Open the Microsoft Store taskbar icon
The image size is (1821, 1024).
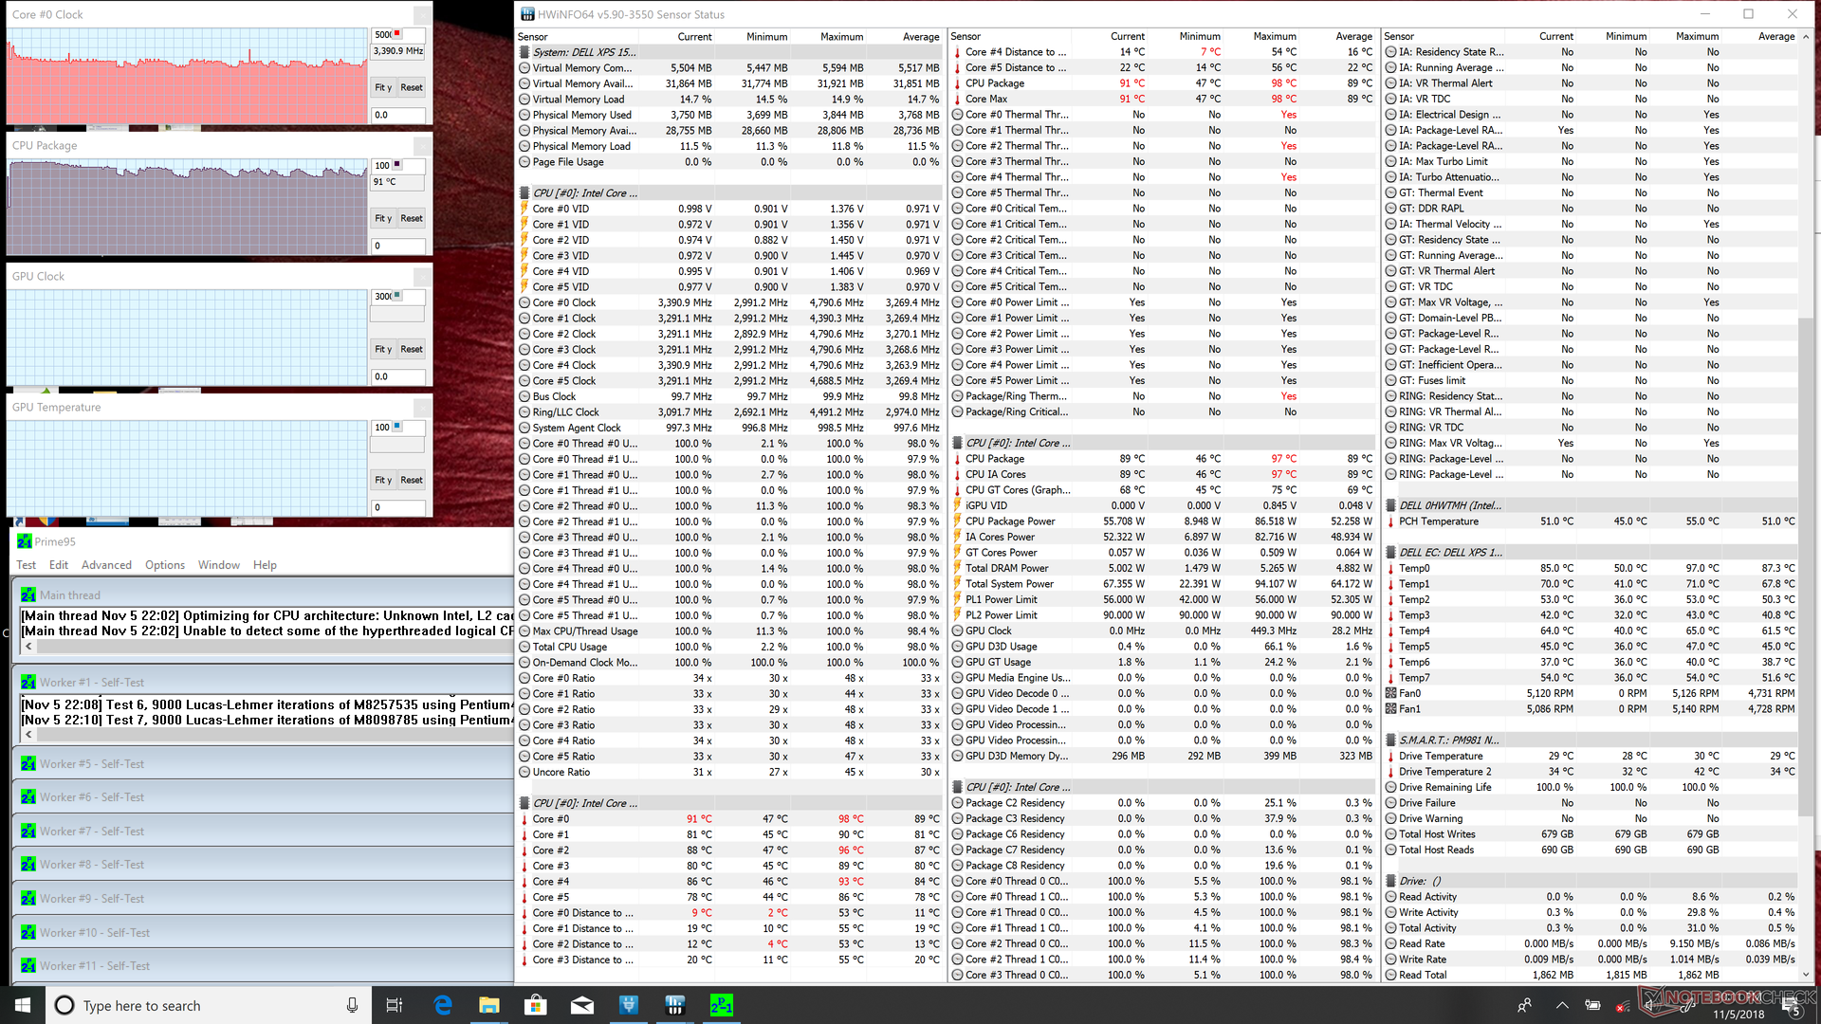tap(536, 1005)
